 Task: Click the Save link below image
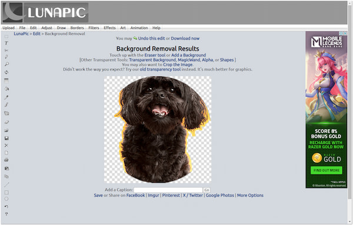pos(98,195)
